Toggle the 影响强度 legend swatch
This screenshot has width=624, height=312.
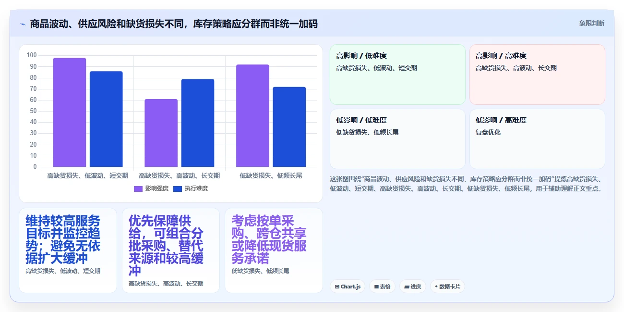tap(138, 188)
